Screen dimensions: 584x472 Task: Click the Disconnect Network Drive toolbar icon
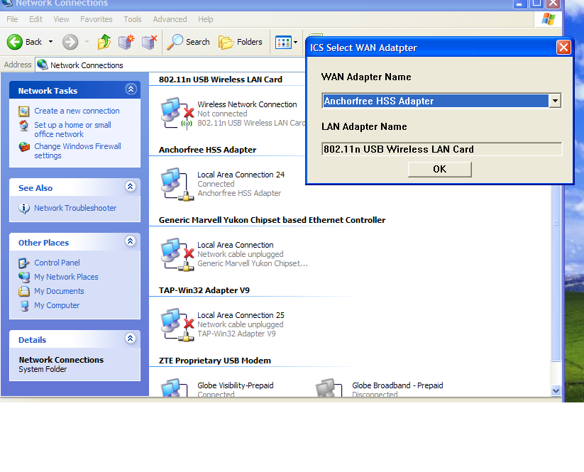tap(149, 42)
